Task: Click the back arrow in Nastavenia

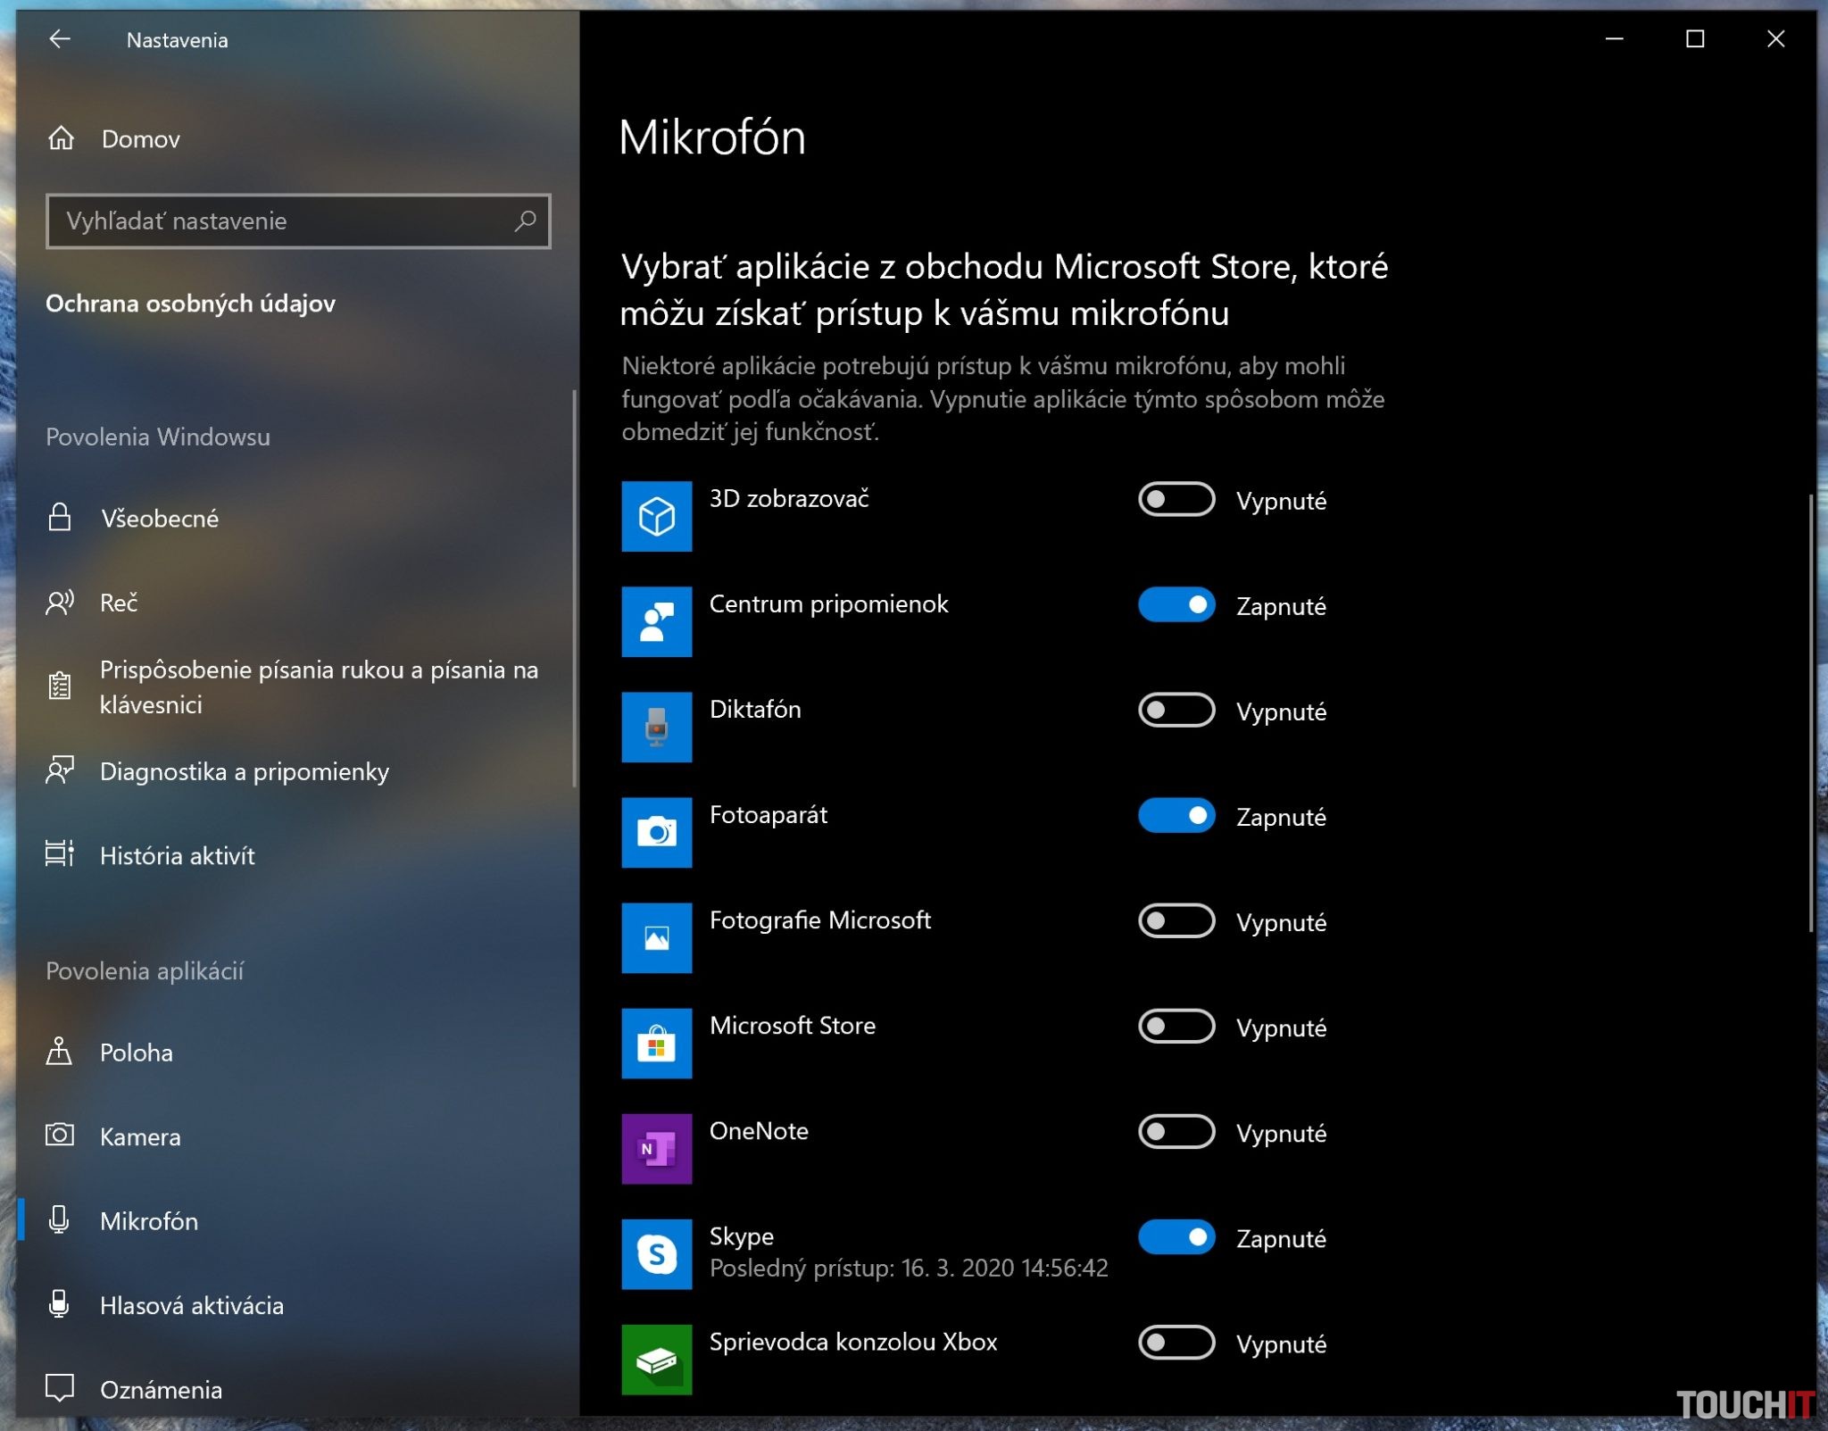Action: pos(60,39)
